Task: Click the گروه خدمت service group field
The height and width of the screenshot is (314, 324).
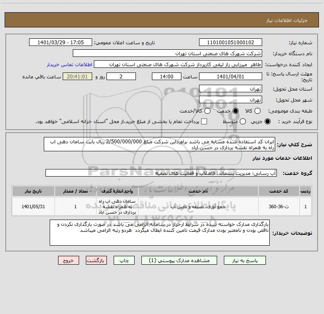Action: 161,173
